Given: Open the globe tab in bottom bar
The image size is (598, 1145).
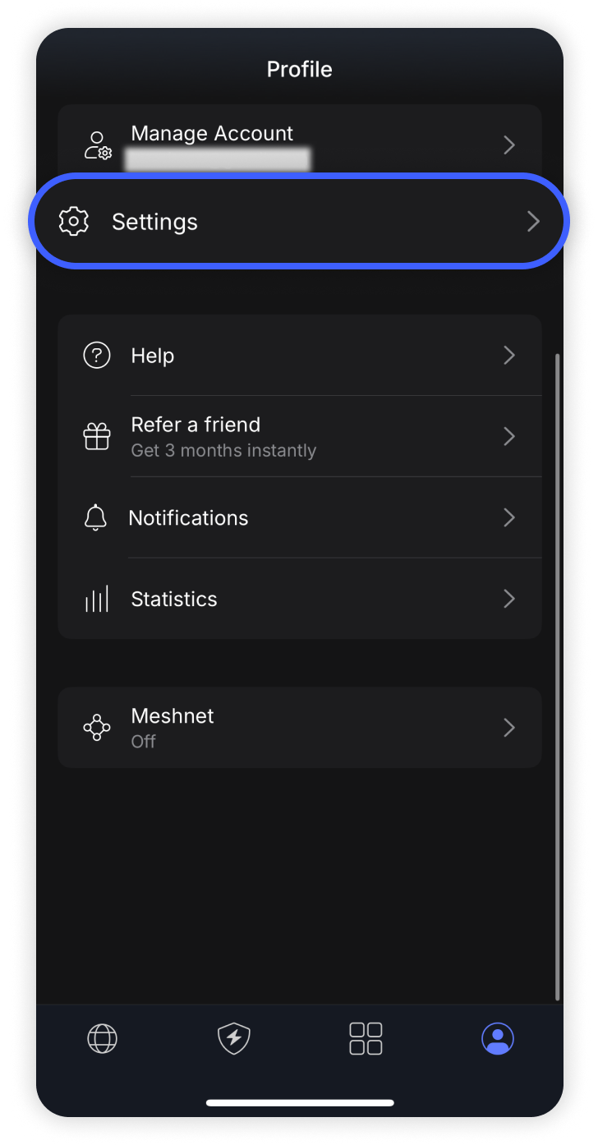Looking at the screenshot, I should (x=103, y=1038).
